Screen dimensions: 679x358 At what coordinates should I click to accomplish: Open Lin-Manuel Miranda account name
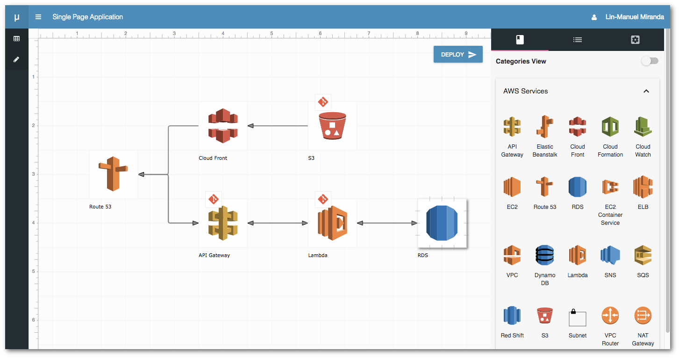coord(634,17)
